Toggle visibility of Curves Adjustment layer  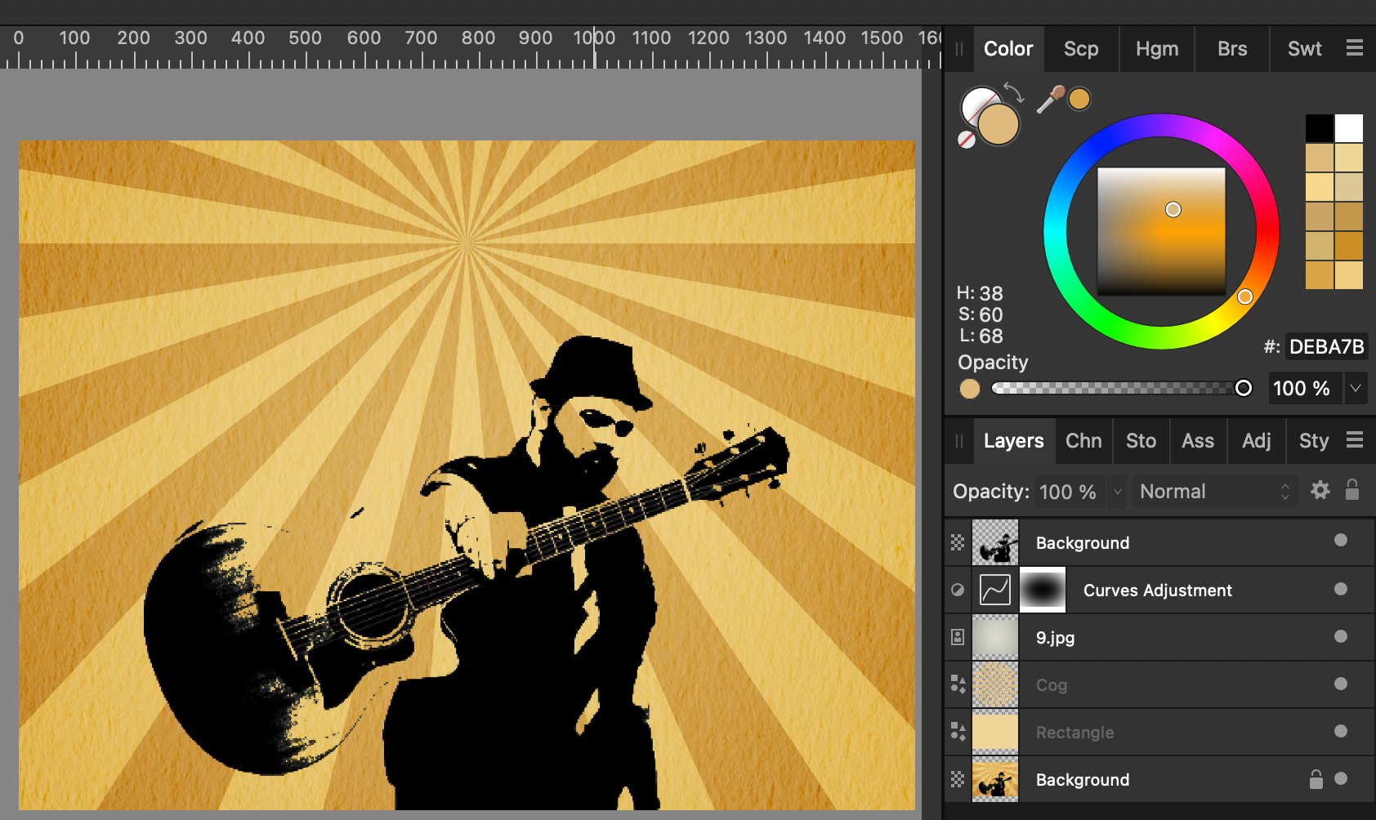coord(1341,589)
